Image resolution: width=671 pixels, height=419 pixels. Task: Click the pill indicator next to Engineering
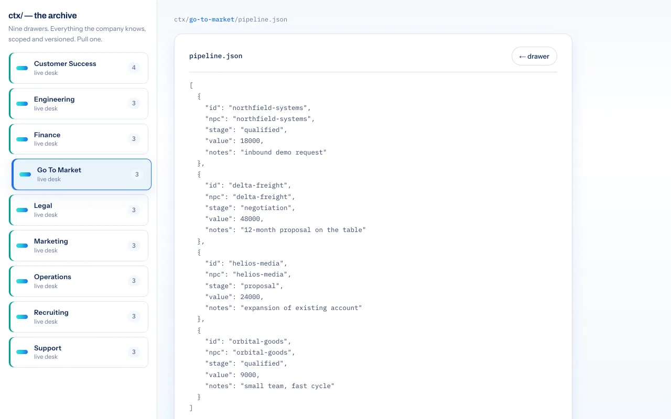pos(22,104)
